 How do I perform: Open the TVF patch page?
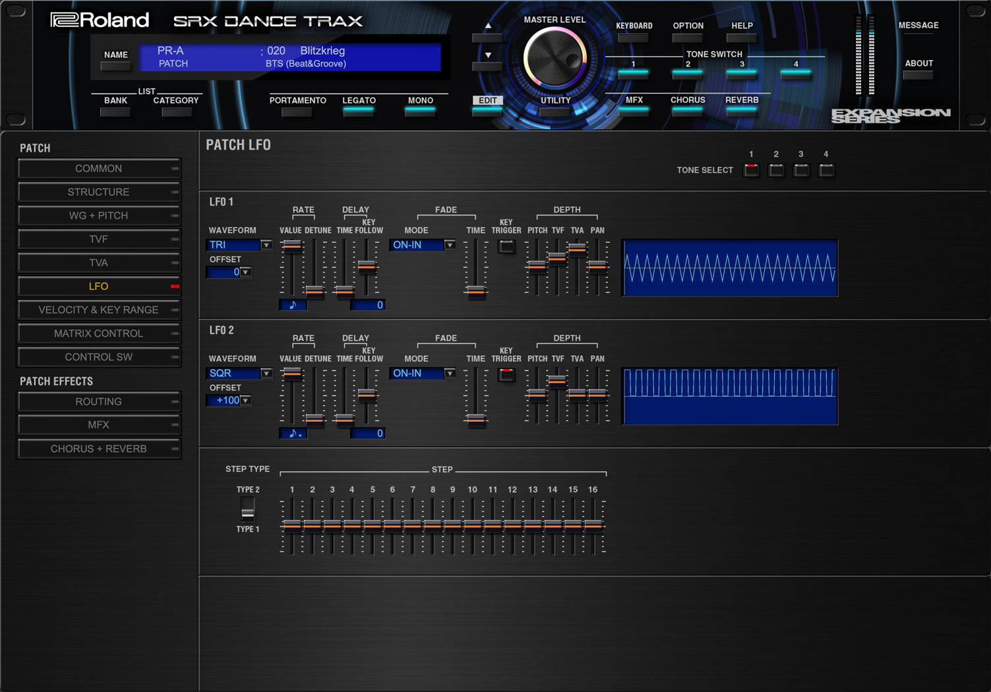(x=99, y=239)
